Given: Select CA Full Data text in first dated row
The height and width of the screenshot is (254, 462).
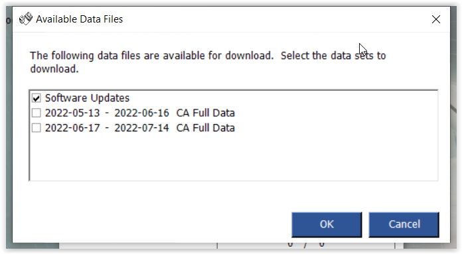Looking at the screenshot, I should coord(205,113).
